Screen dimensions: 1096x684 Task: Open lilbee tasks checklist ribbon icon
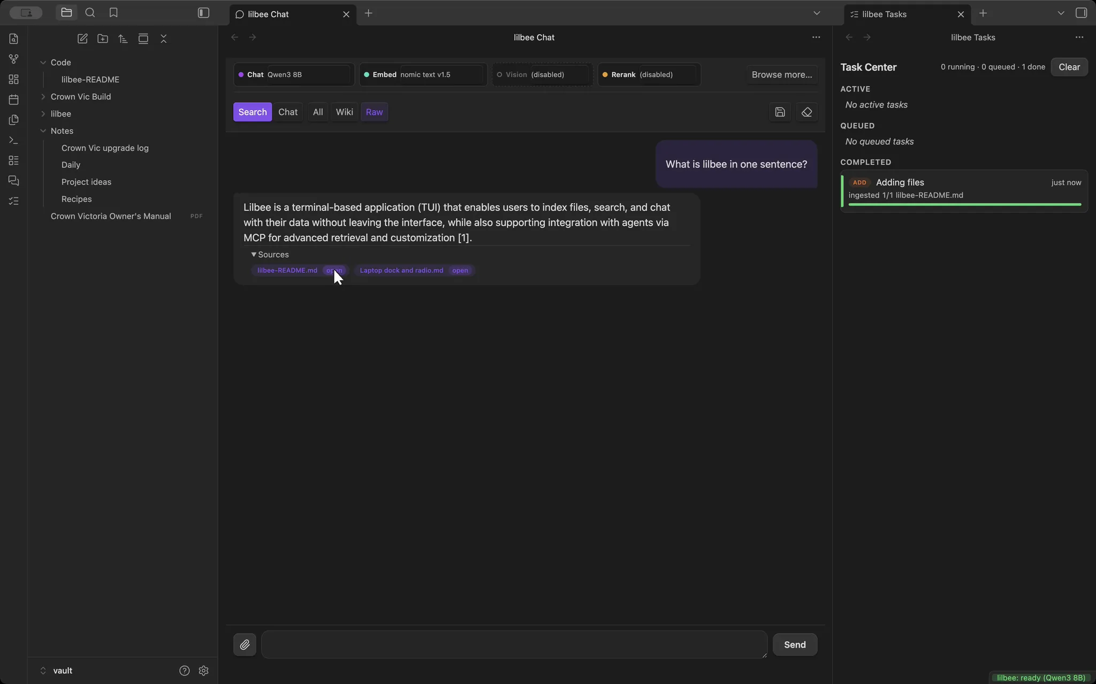point(14,201)
